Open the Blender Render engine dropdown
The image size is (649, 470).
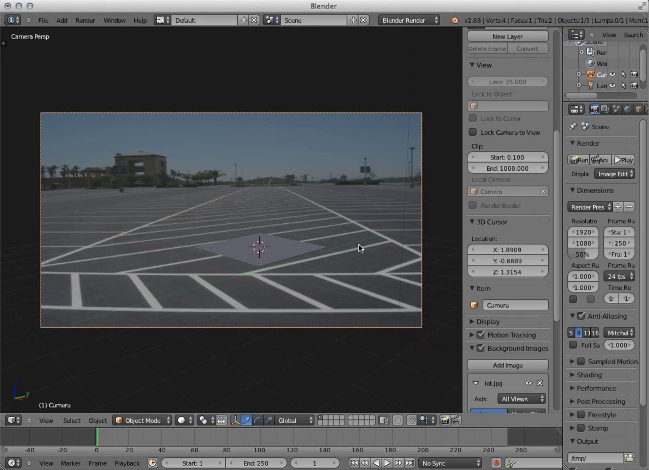(409, 20)
